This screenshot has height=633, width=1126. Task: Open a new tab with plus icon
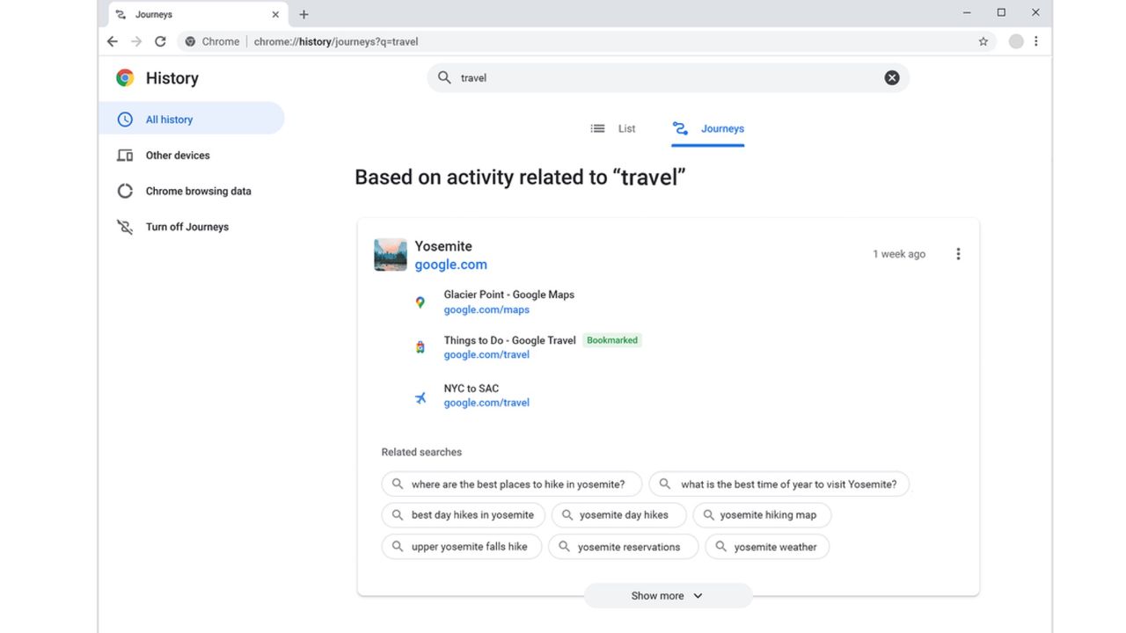pyautogui.click(x=303, y=15)
